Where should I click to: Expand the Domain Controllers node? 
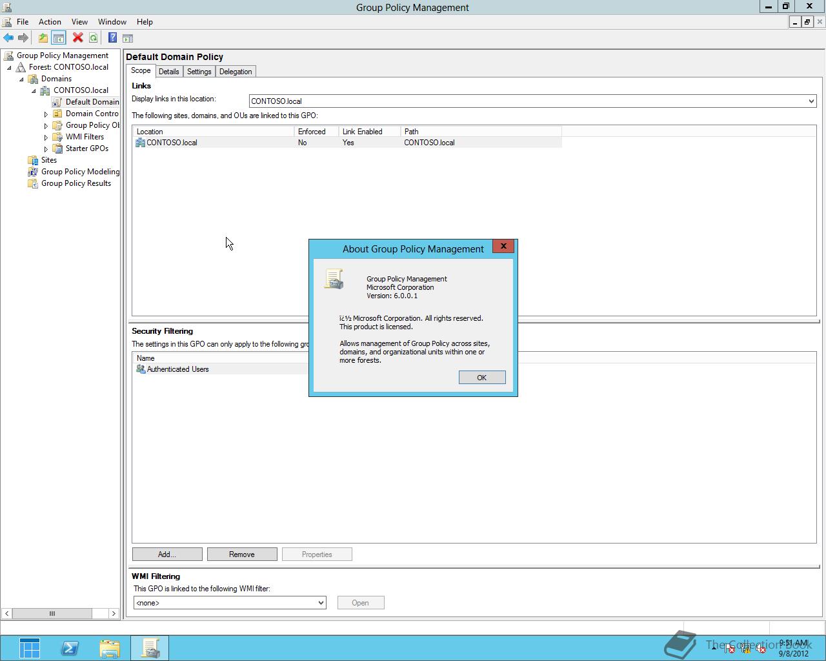pos(46,114)
